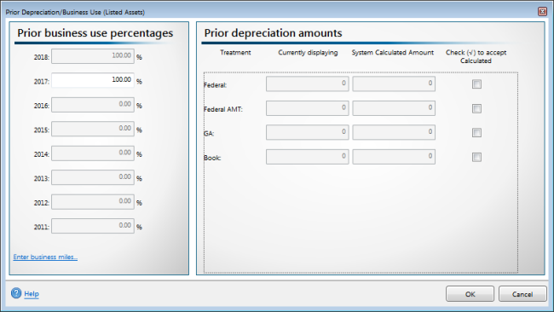Select the 2016 percentage field

pyautogui.click(x=93, y=105)
